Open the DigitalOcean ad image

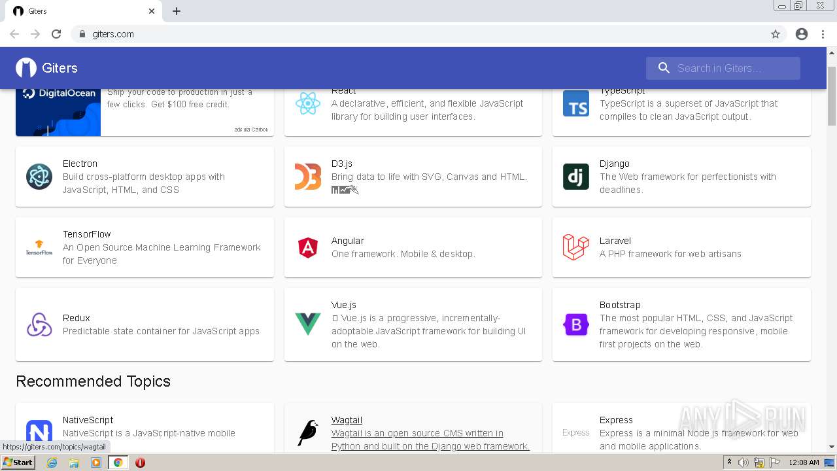click(58, 113)
